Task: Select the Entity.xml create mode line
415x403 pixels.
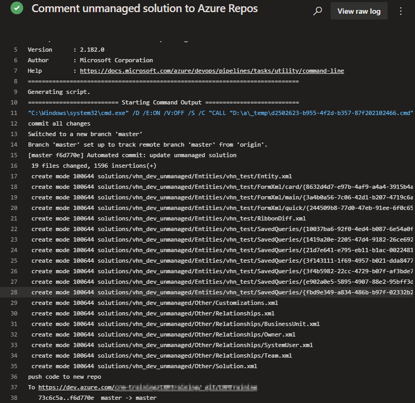Action: [162, 176]
